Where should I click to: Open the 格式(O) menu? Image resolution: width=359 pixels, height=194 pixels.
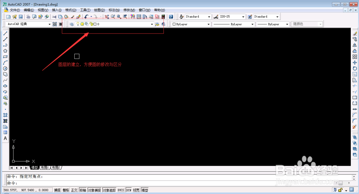tap(71, 10)
